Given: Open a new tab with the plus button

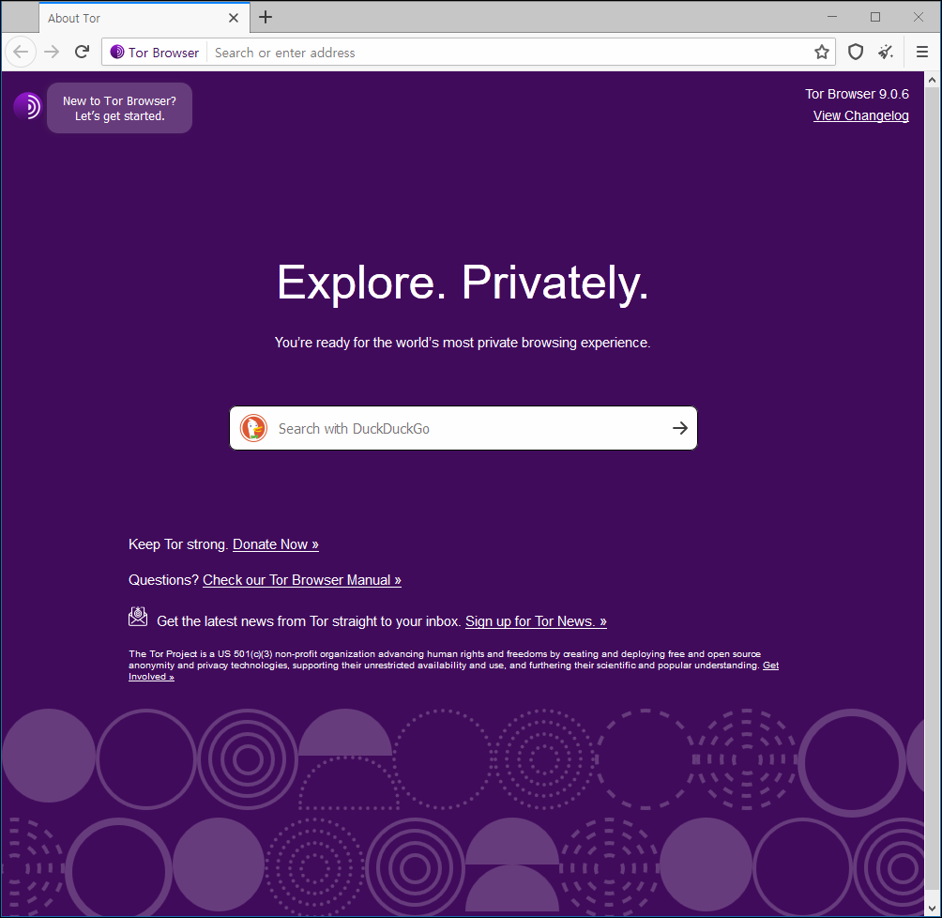Looking at the screenshot, I should pyautogui.click(x=266, y=18).
